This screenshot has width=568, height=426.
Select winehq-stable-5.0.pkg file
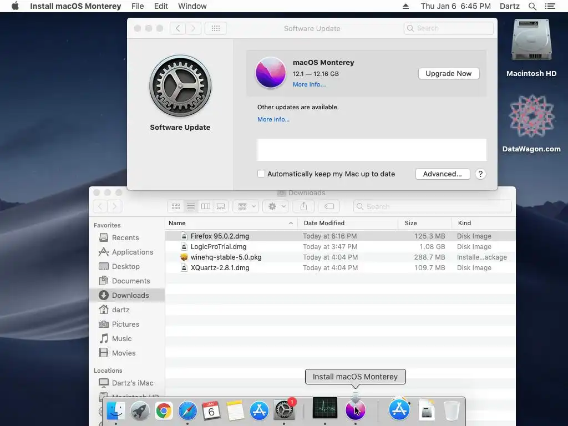click(x=340, y=257)
